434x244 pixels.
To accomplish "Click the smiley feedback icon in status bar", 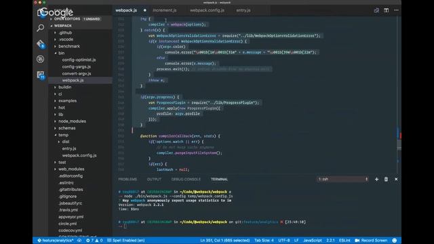I will [395, 241].
